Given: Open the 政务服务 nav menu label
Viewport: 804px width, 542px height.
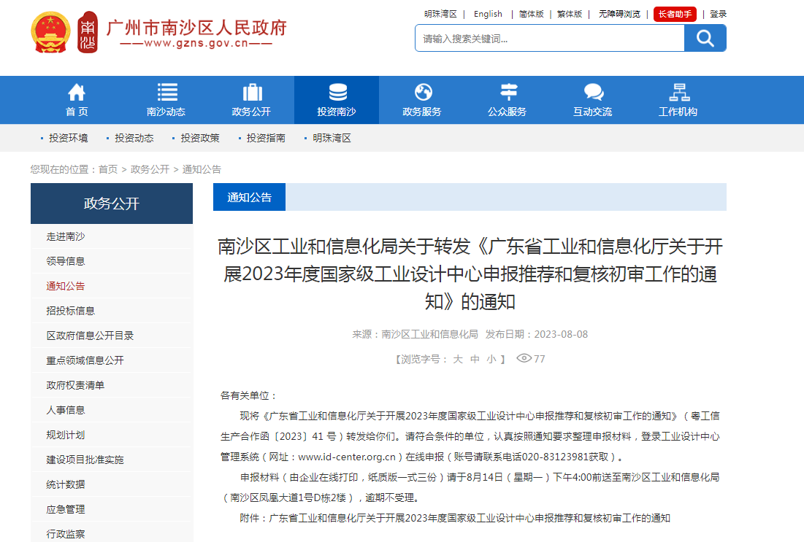Looking at the screenshot, I should tap(422, 112).
